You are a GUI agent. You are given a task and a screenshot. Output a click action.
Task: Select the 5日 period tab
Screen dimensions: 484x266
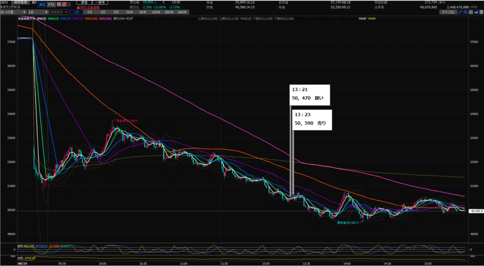(116, 12)
